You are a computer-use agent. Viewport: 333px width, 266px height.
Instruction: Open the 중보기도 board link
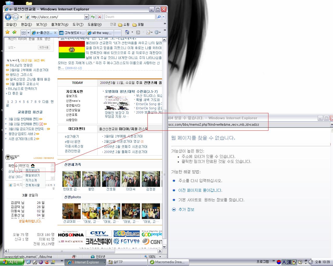[72, 96]
